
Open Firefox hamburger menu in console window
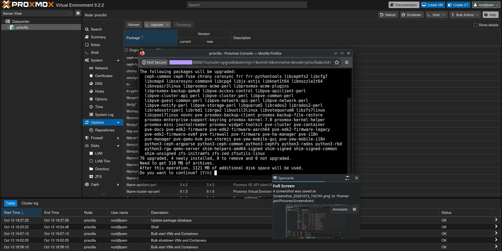[347, 62]
